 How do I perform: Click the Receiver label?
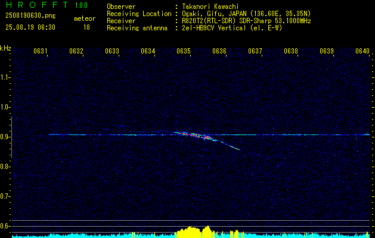[x=121, y=21]
